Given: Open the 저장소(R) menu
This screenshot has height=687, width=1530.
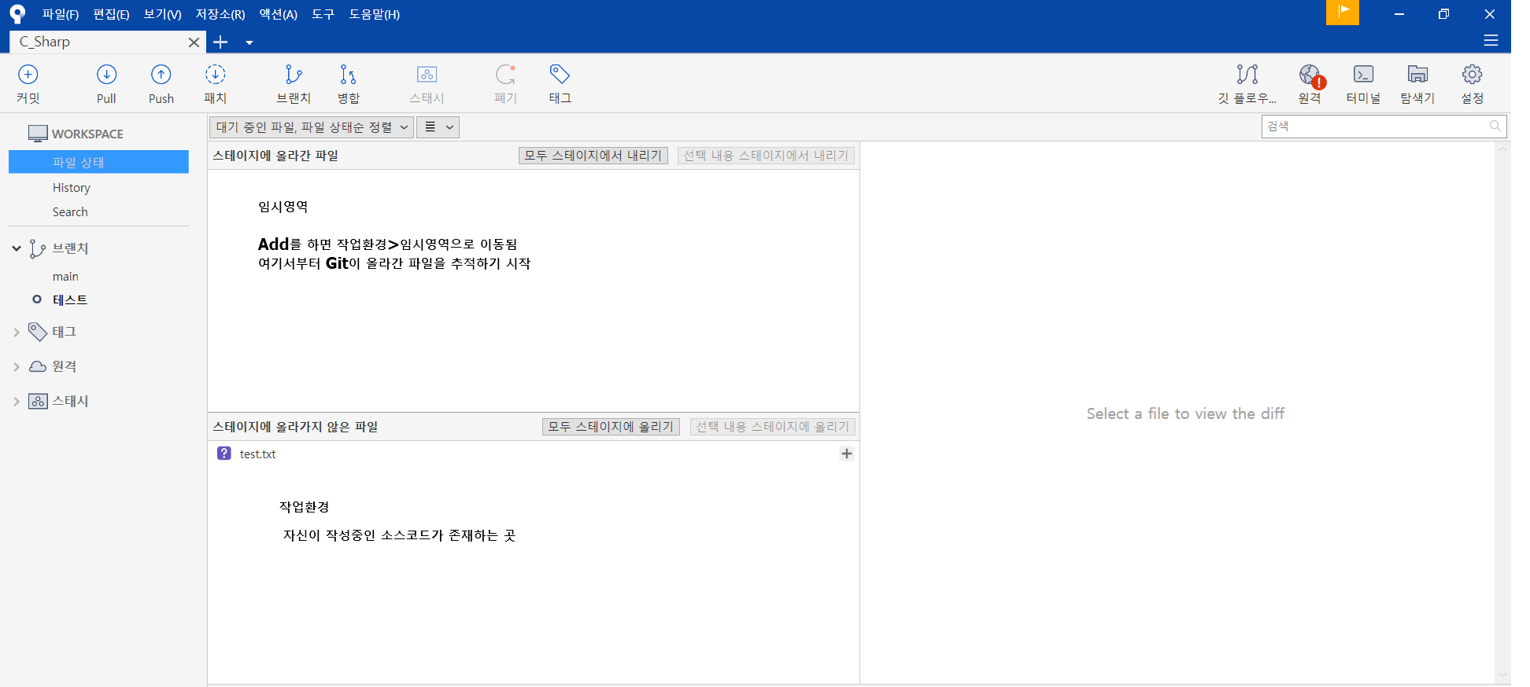Looking at the screenshot, I should tap(220, 14).
